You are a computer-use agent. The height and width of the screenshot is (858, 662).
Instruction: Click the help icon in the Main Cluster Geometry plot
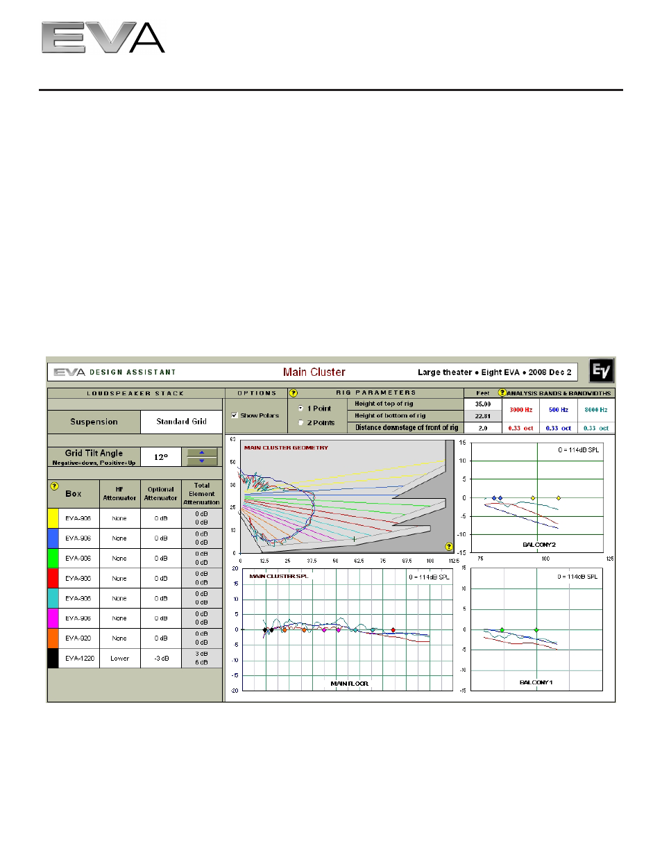(449, 547)
